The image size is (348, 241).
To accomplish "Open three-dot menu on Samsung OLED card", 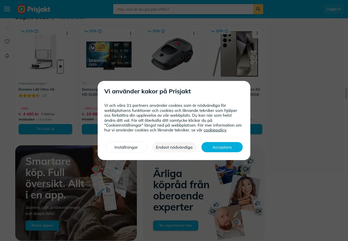I will click(130, 33).
